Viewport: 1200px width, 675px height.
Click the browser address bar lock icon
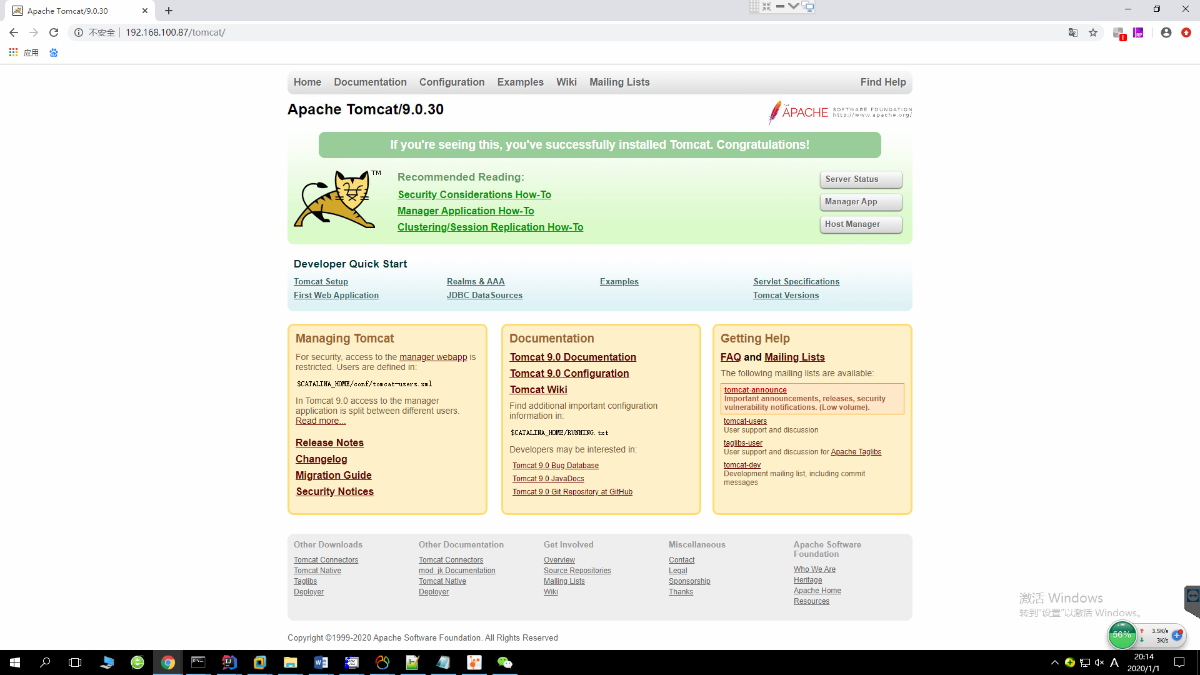[x=79, y=32]
